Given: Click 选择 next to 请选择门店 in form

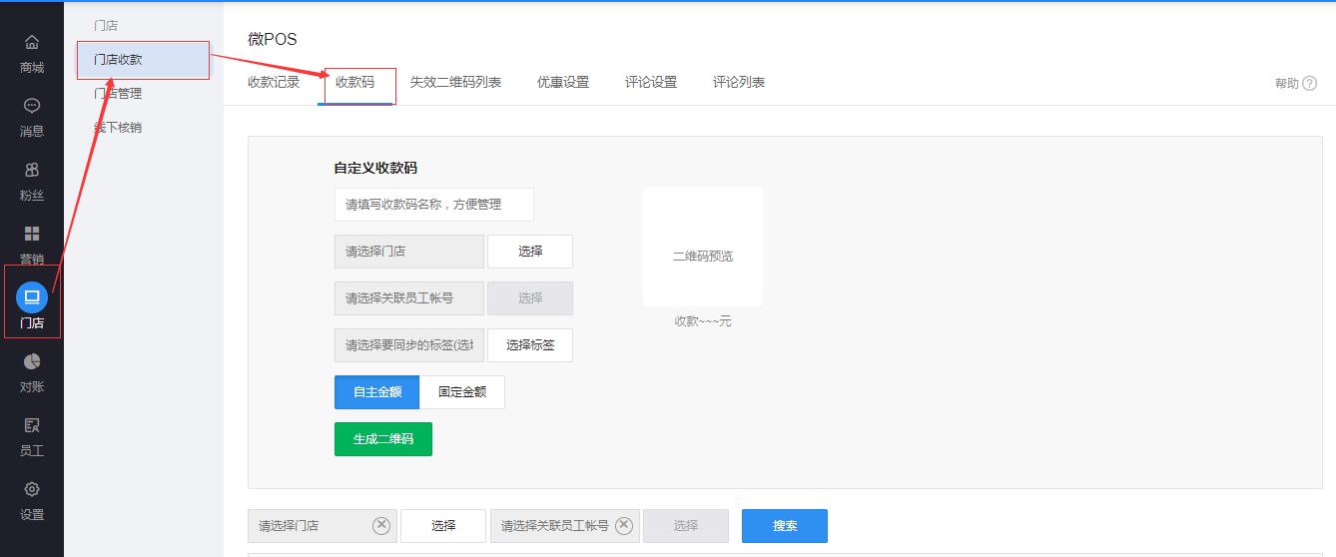Looking at the screenshot, I should [x=530, y=252].
